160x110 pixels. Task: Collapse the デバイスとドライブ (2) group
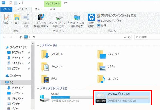click(x=38, y=88)
